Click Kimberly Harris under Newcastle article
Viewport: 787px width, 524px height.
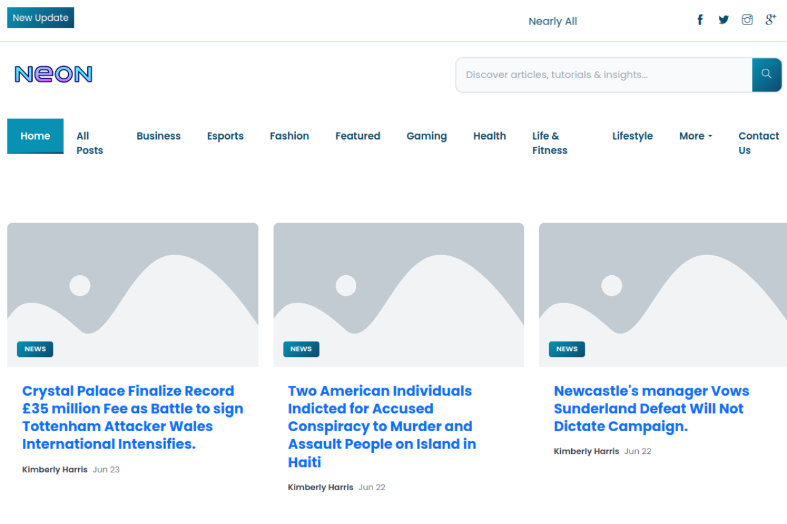coord(587,451)
